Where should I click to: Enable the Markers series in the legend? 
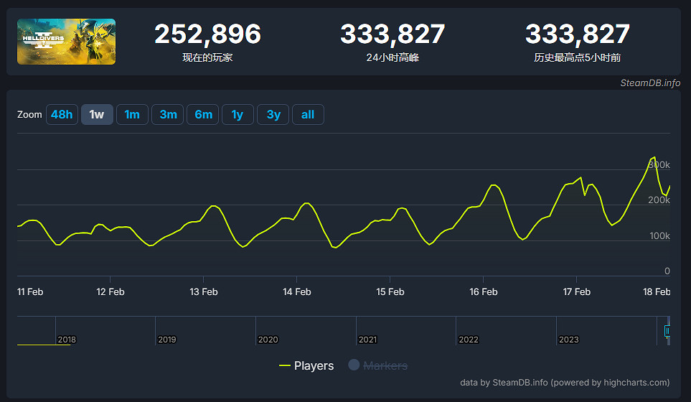385,366
